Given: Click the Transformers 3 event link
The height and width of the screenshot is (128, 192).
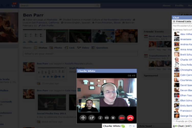Looking at the screenshot, I should 159,56.
